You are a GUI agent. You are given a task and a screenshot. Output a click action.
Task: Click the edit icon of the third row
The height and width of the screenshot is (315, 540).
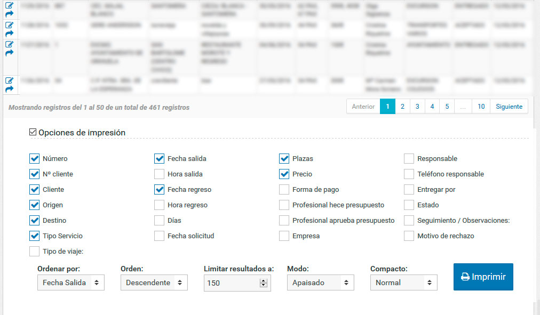[x=9, y=44]
